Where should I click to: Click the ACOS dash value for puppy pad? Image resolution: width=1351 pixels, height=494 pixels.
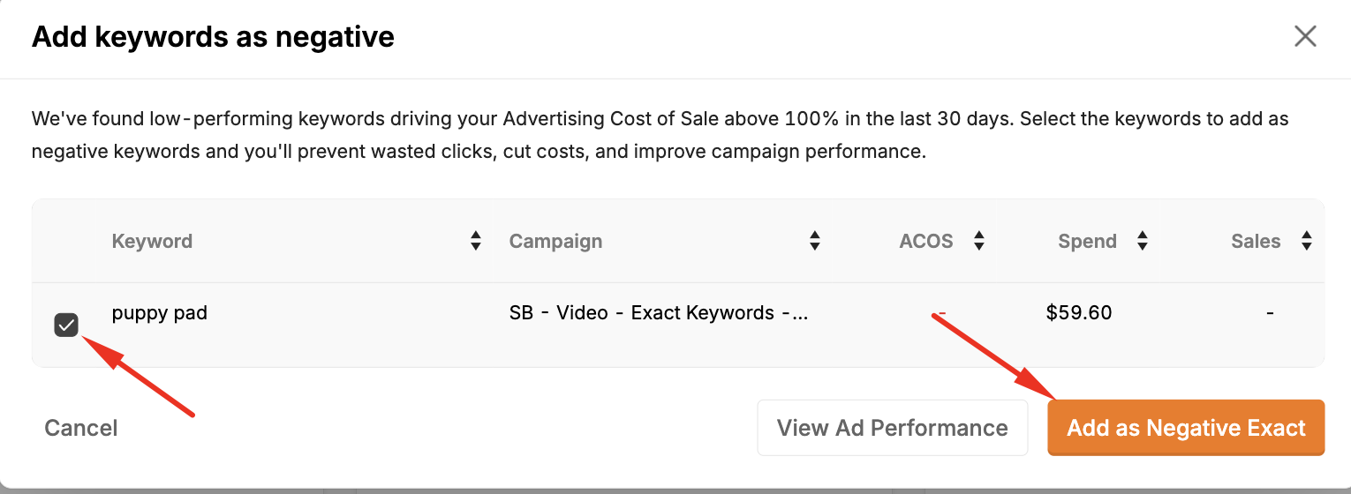941,313
